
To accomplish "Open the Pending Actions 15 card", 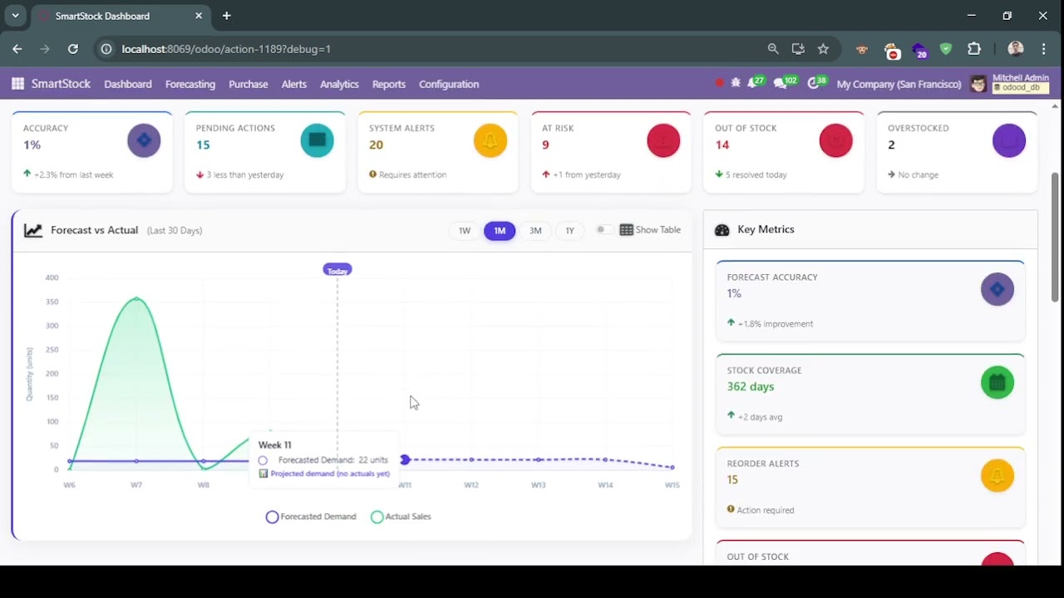I will [x=264, y=151].
